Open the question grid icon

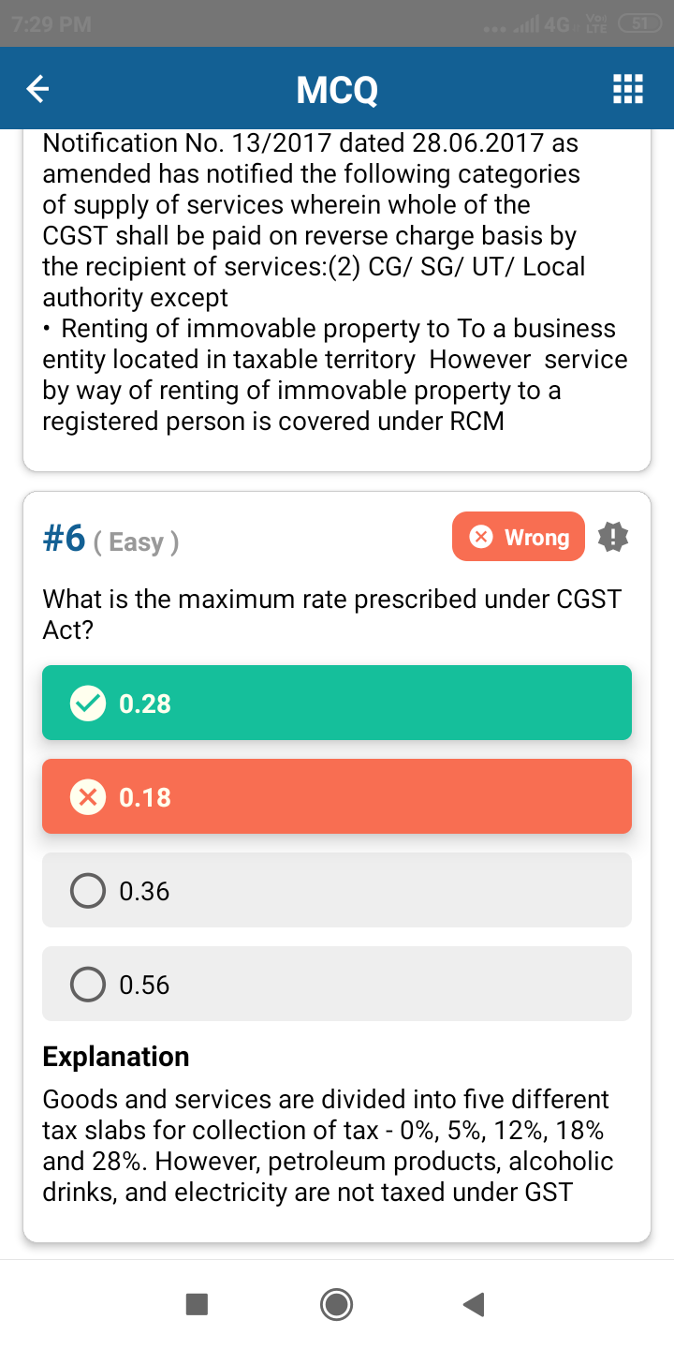[627, 89]
